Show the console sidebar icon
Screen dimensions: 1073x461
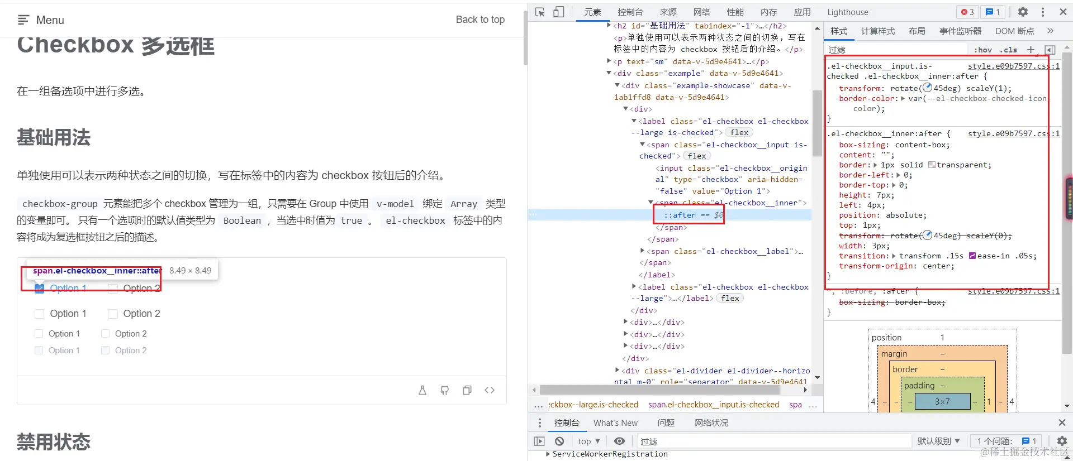coord(539,441)
